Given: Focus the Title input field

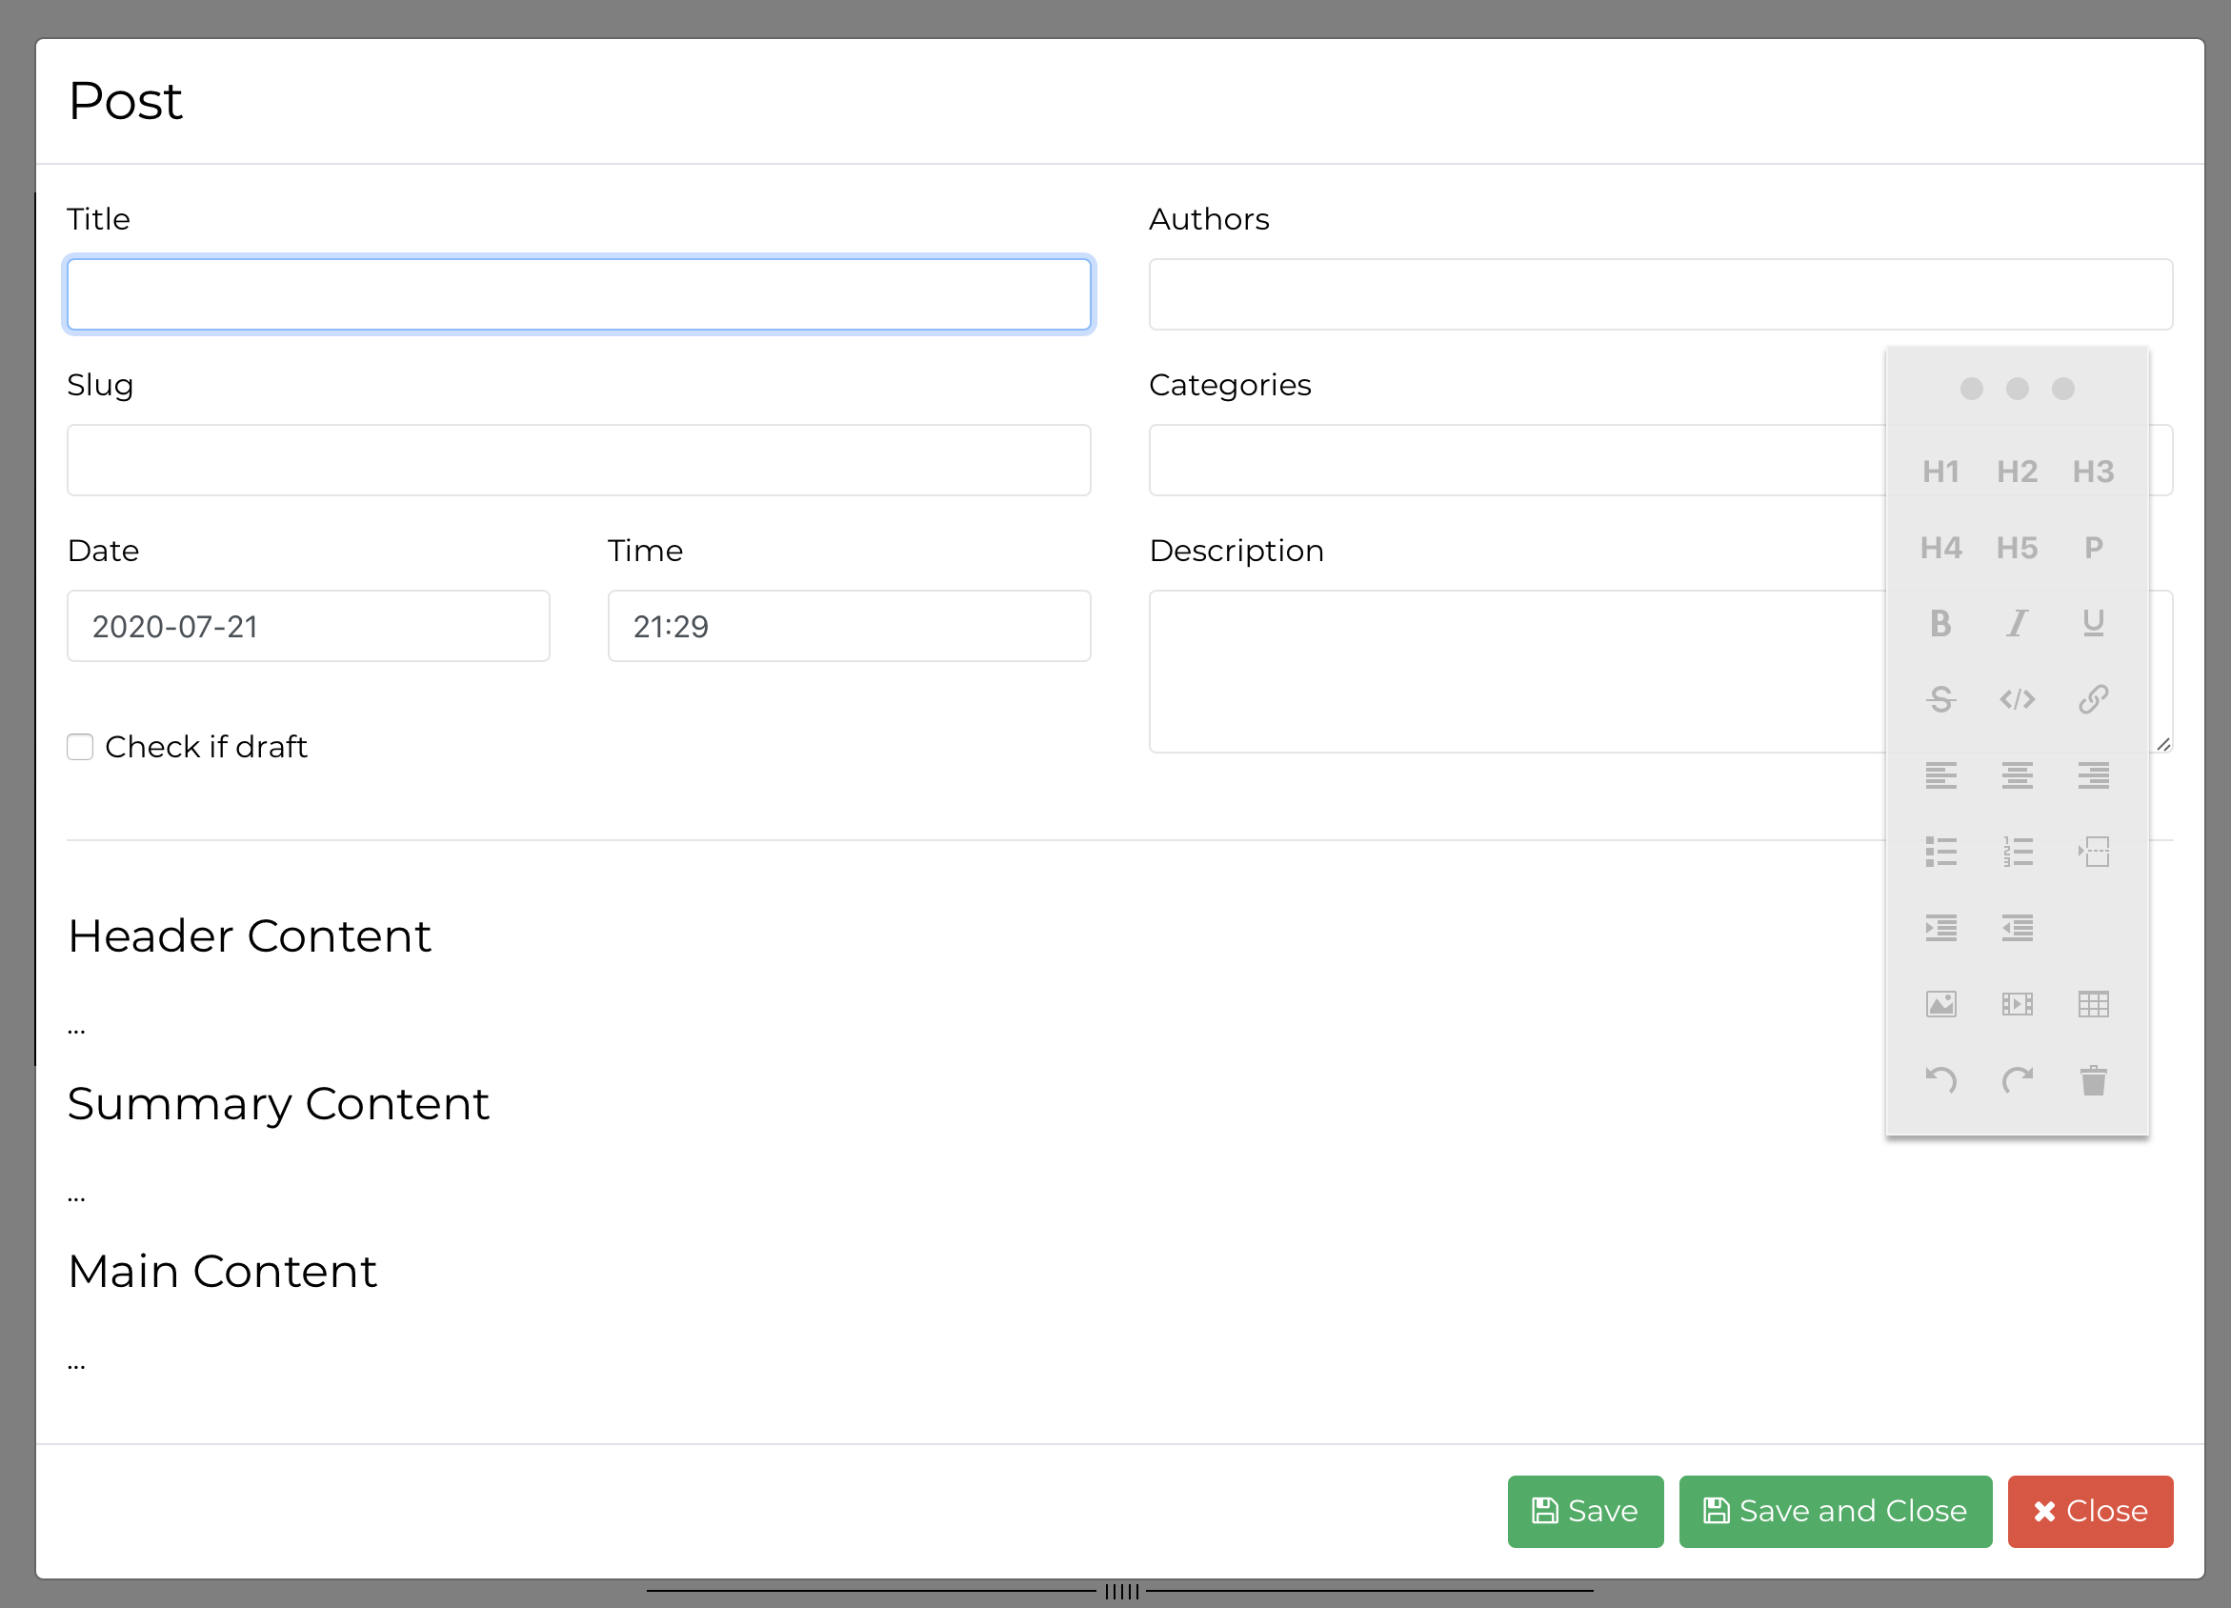Looking at the screenshot, I should coord(578,294).
